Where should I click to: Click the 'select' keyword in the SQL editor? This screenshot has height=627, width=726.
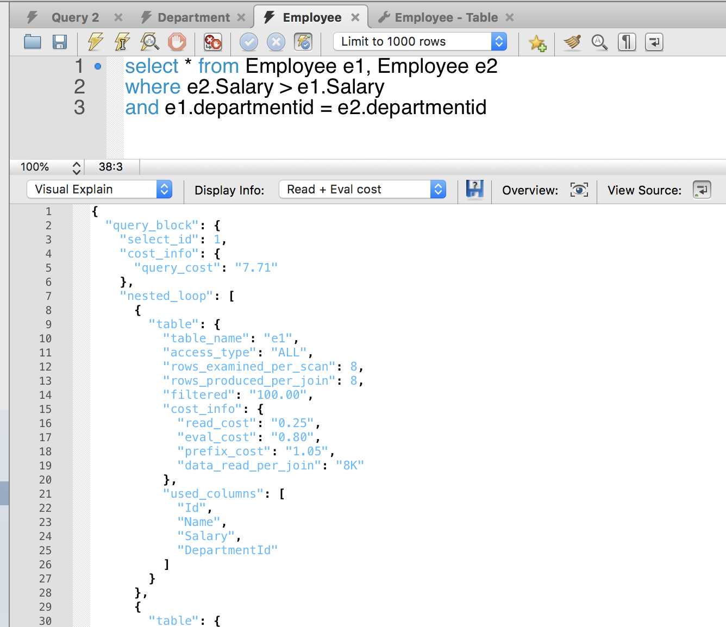(x=152, y=66)
